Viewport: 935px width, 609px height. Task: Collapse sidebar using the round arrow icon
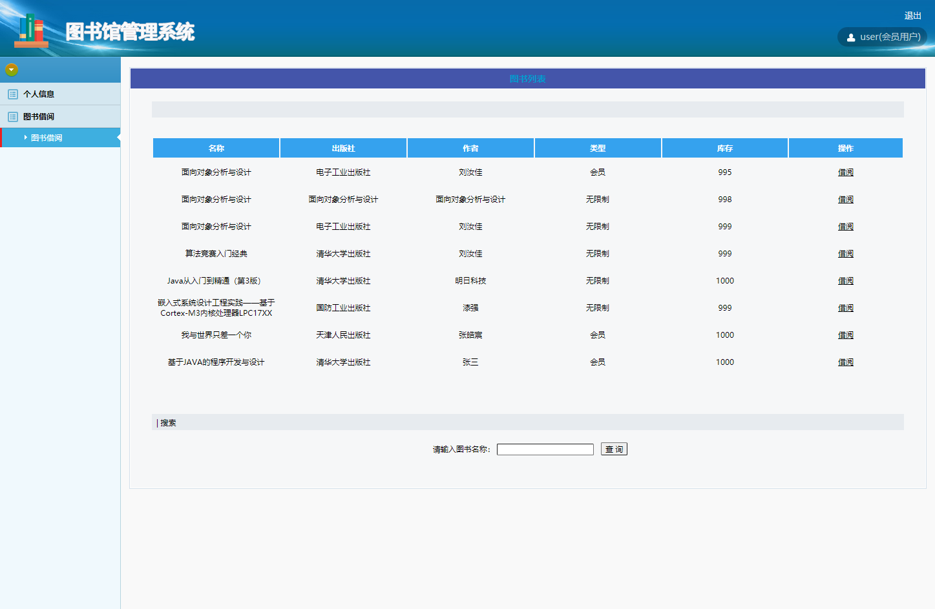(12, 70)
